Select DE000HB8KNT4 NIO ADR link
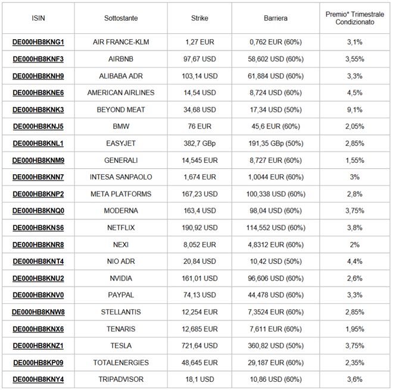 (x=38, y=262)
